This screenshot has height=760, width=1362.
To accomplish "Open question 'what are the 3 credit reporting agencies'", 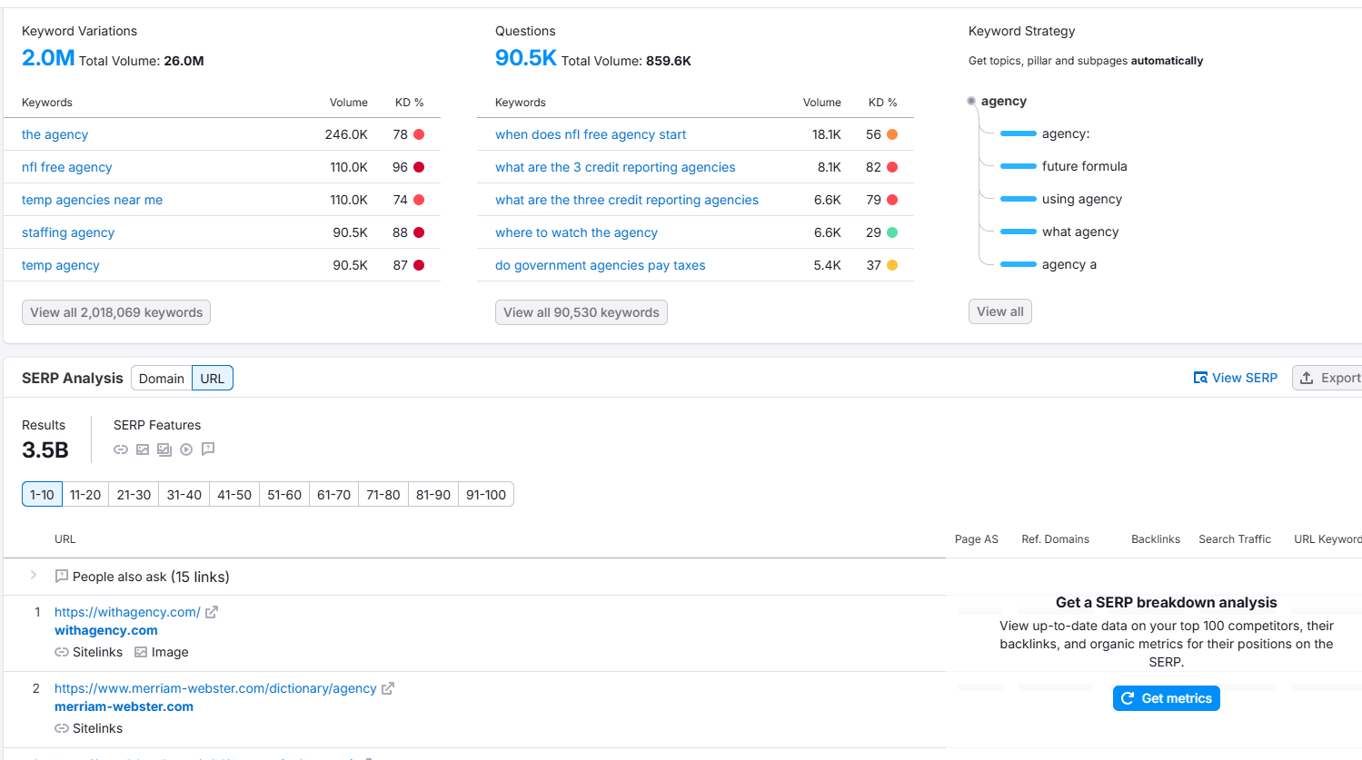I will point(615,167).
